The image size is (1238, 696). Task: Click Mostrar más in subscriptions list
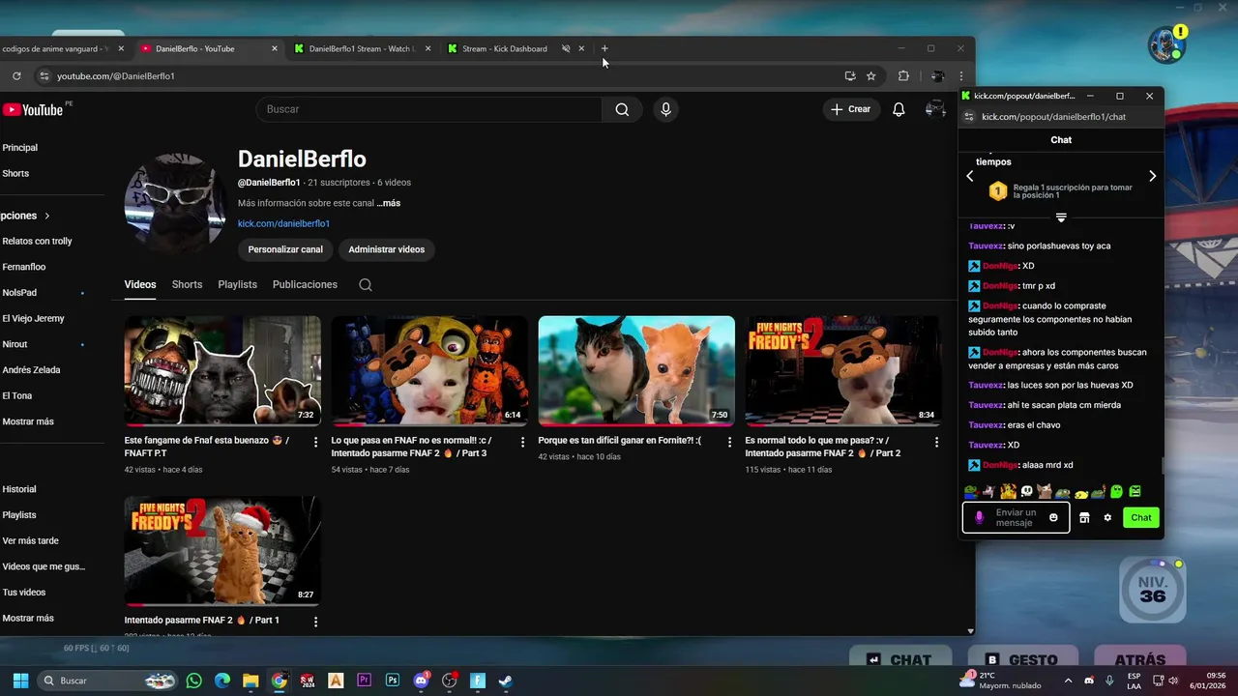[28, 421]
